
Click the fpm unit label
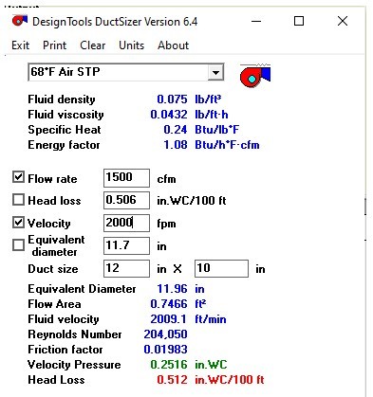[166, 224]
